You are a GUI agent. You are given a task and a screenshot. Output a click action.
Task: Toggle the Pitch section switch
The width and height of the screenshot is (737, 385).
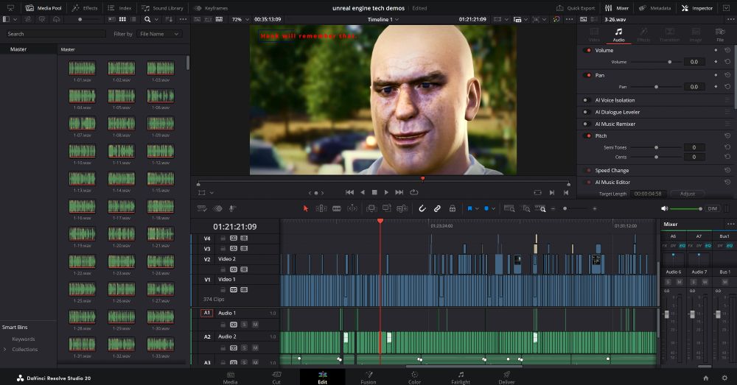pos(587,135)
